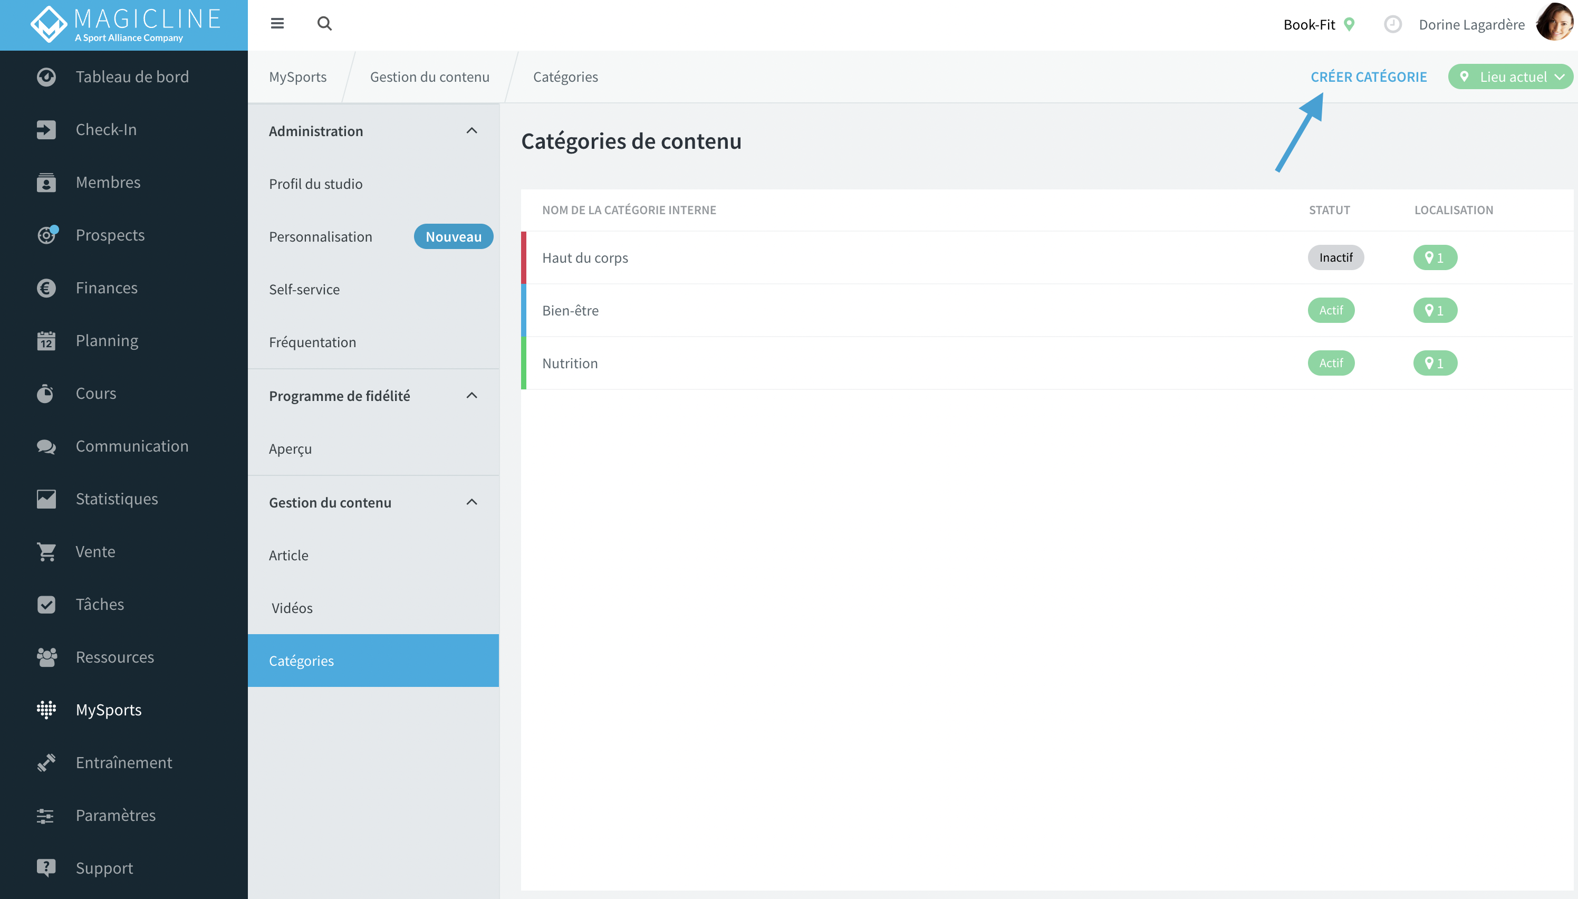Click green color bar of Nutrition
The image size is (1578, 899).
pos(523,363)
